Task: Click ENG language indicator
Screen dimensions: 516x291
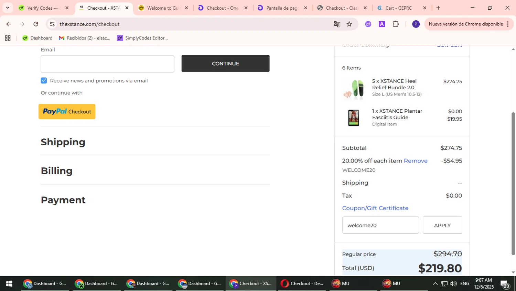Action: click(465, 283)
